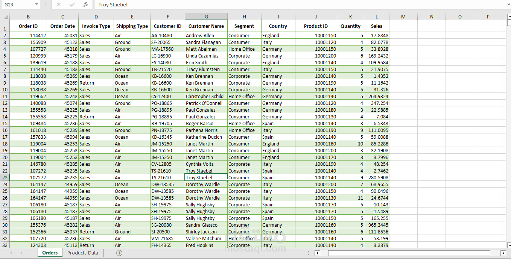This screenshot has height=259, width=511.
Task: Click horizontal scrollbar right arrow
Action: (503, 253)
